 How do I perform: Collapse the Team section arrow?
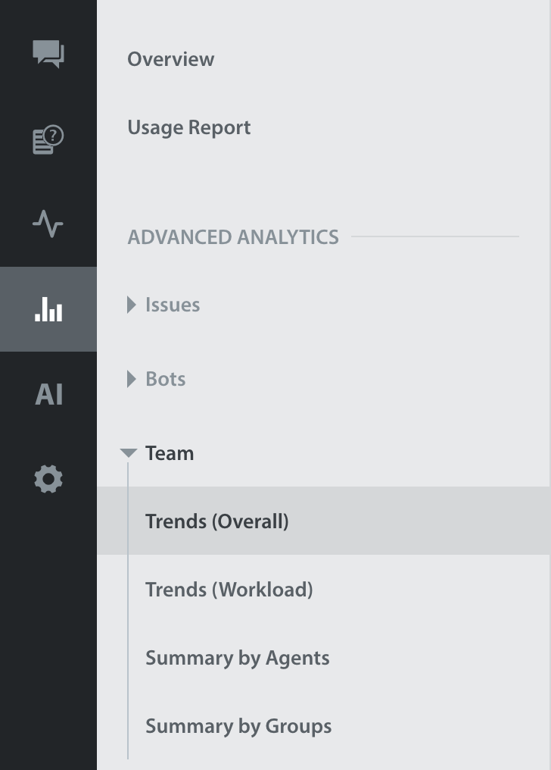pos(129,453)
